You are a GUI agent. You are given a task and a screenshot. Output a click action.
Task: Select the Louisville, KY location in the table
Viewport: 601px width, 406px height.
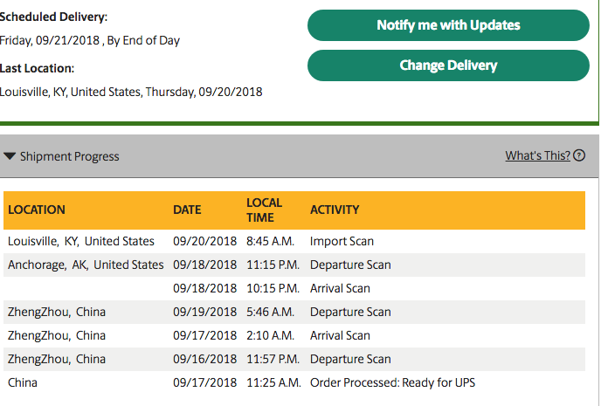coord(80,241)
